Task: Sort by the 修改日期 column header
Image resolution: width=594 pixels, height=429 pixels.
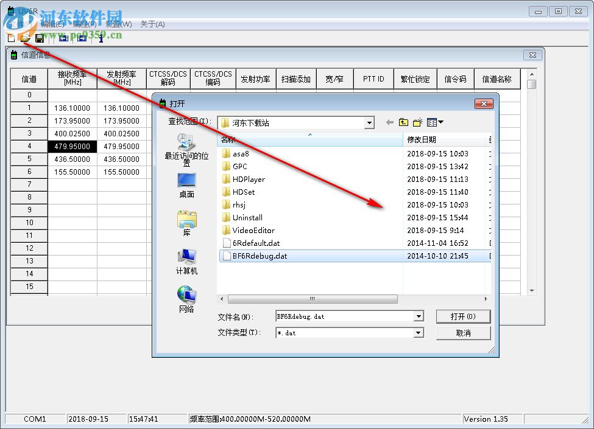Action: tap(444, 139)
